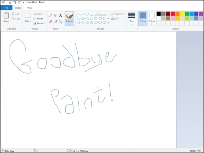Viewport: 204px width, 153px height.
Task: Click the Crop button
Action: [37, 14]
